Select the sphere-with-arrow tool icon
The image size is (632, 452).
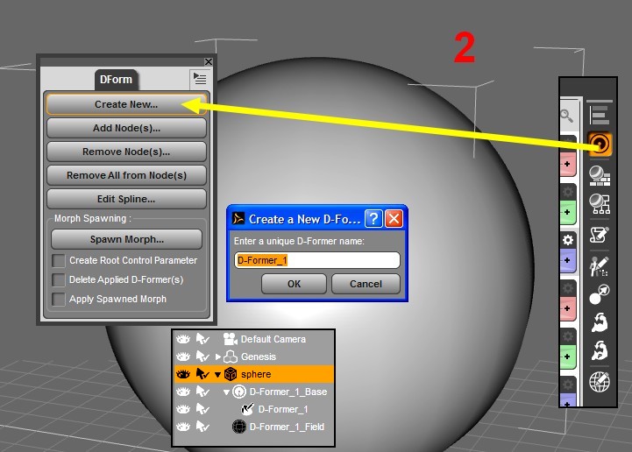point(600,294)
